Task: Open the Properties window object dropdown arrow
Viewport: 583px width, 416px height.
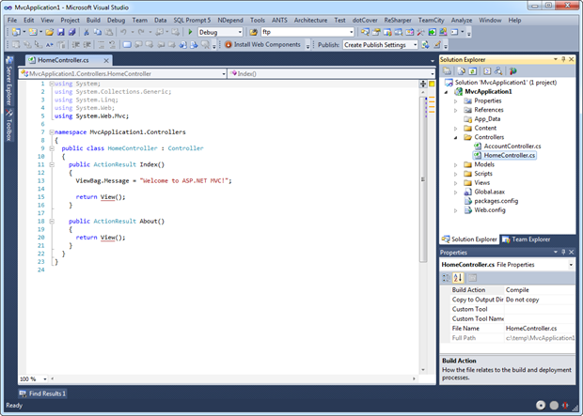Action: click(571, 265)
